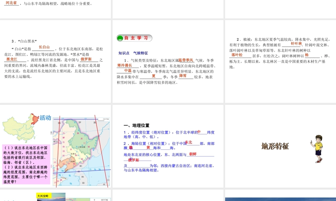
Task: Click 俄罗斯 answer in the 白山黑水 slide
Action: point(86,59)
